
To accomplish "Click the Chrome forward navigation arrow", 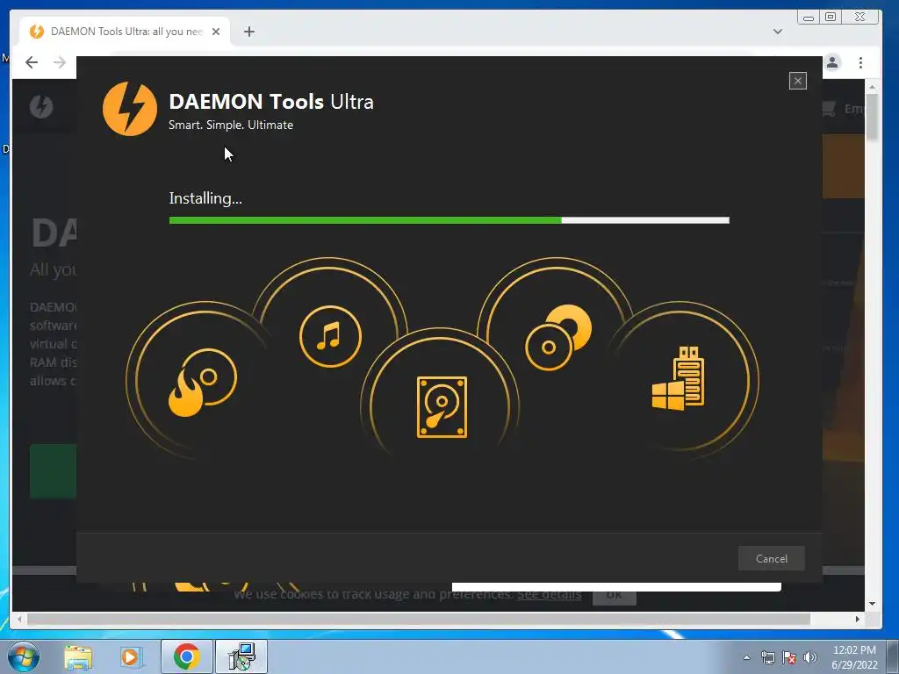I will [60, 62].
